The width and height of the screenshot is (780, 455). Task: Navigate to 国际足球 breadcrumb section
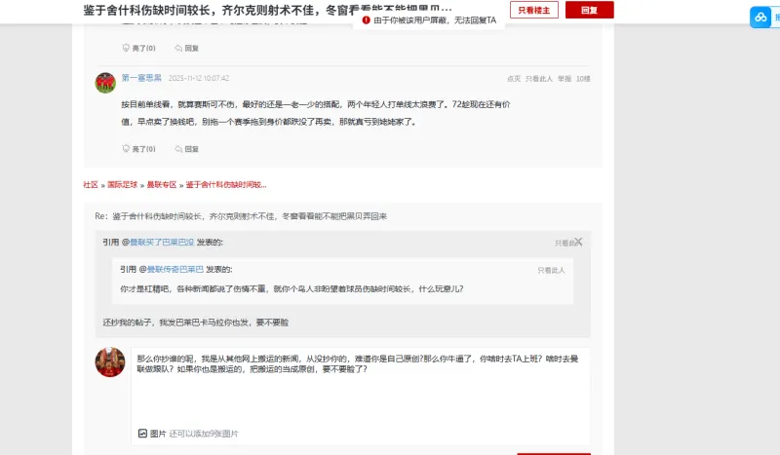122,184
